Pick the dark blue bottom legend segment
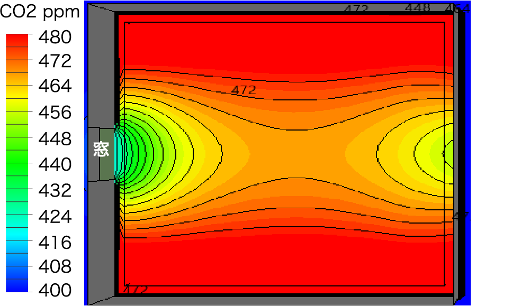This screenshot has width=530, height=306. [x=17, y=285]
